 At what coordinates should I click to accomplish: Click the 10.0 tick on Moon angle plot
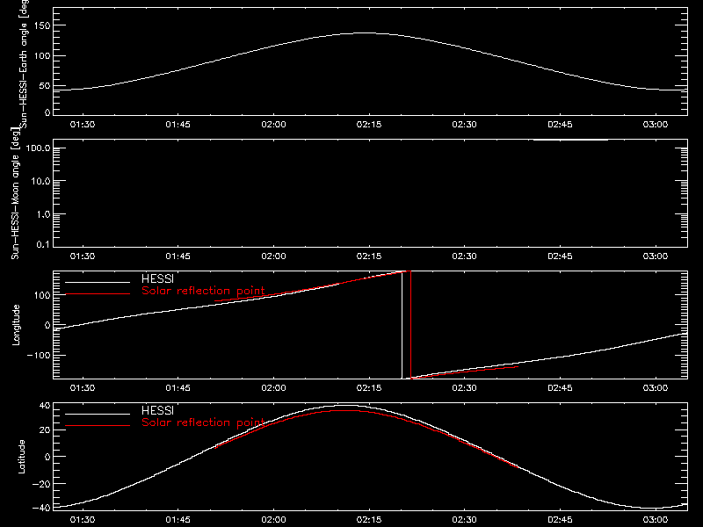(x=40, y=182)
